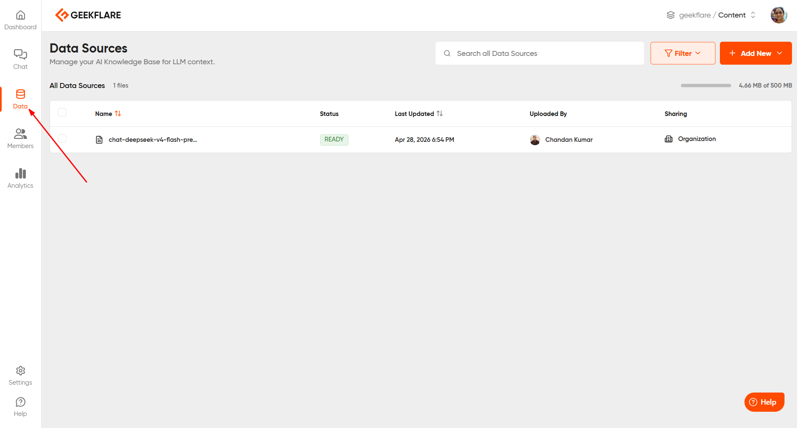Click in the Search all Data Sources field

pyautogui.click(x=540, y=53)
